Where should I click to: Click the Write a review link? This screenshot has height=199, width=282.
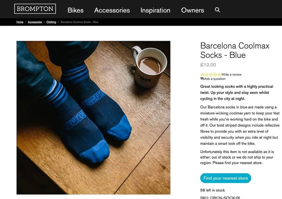(232, 75)
